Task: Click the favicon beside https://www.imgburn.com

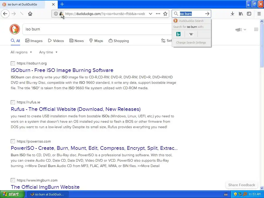Action: pos(13,180)
